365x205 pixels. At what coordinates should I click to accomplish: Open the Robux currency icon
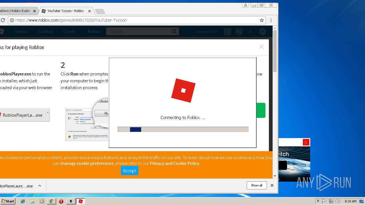tap(239, 32)
